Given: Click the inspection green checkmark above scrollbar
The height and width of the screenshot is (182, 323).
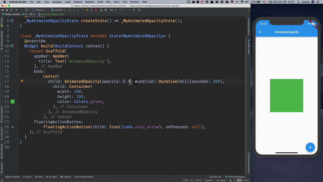Looking at the screenshot, I should tap(246, 18).
